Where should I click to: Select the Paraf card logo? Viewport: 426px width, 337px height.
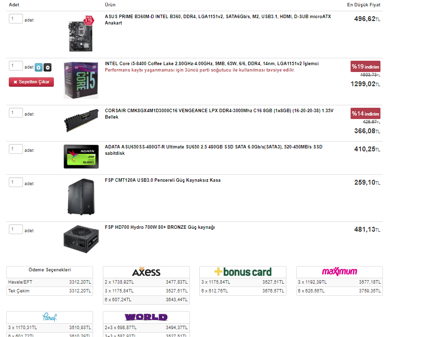[50, 317]
